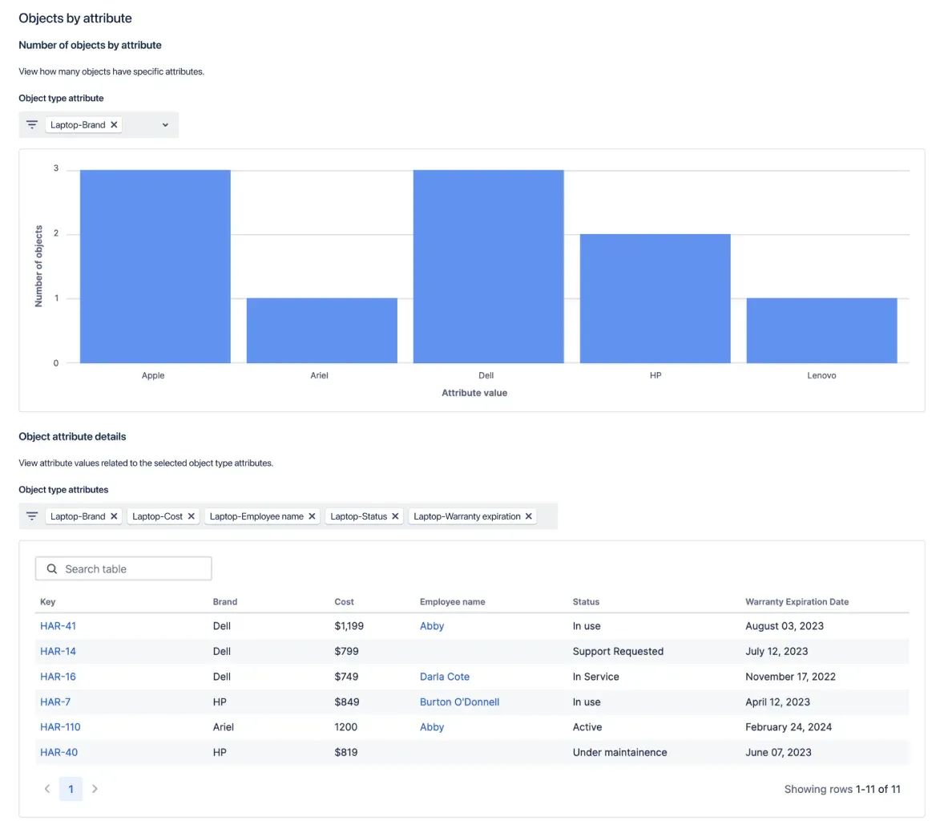Open object HAR-110
This screenshot has height=829, width=940.
coord(60,726)
